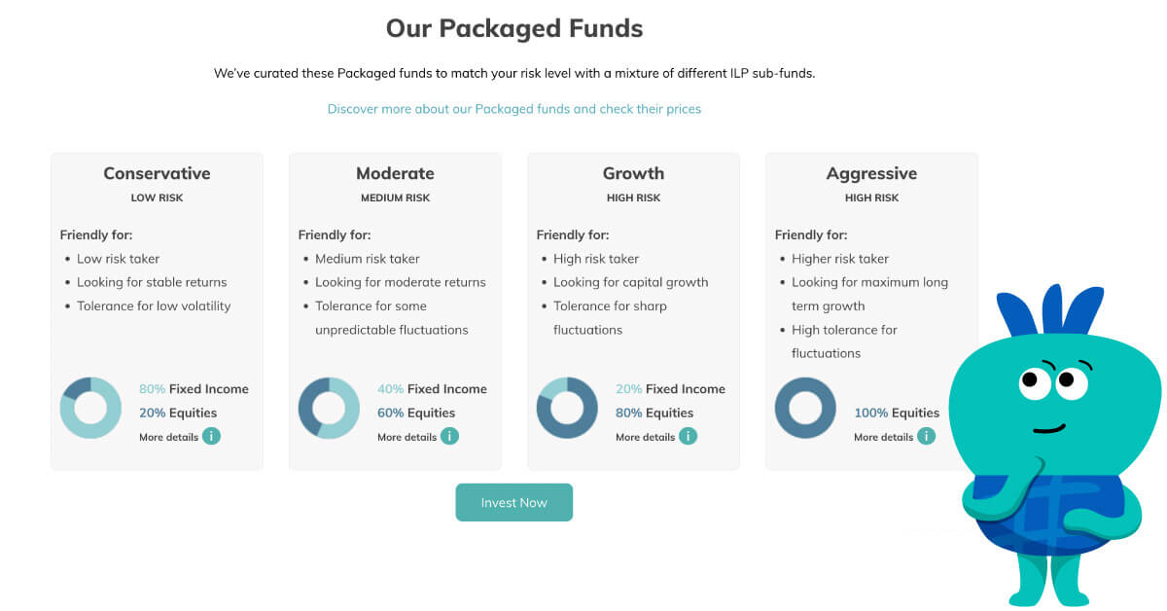1167x611 pixels.
Task: Open the info icon in Moderate card
Action: coord(449,436)
